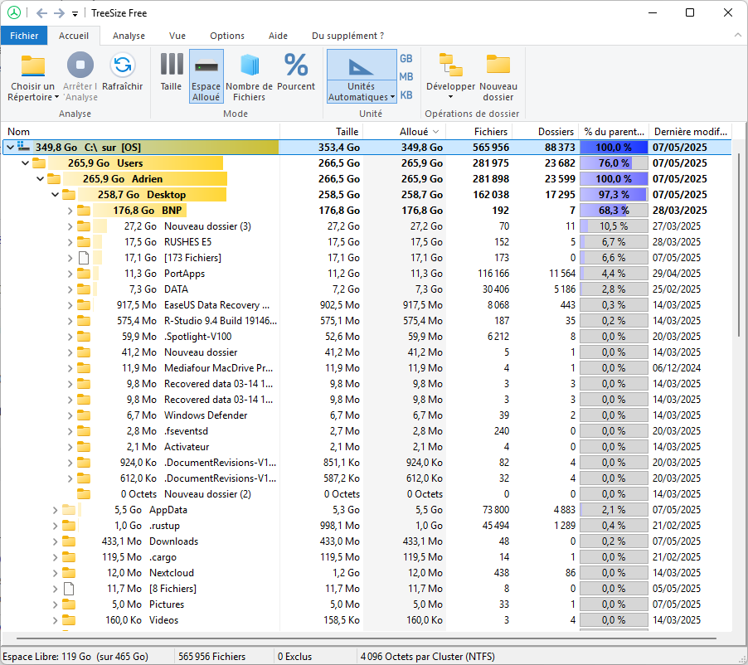This screenshot has width=748, height=665.
Task: Switch to the Analyse tab
Action: pos(129,36)
